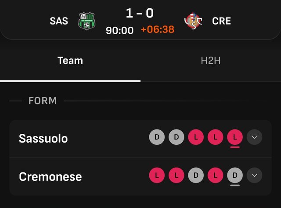Select Sassuolo's second draw form badge
Viewport: 281px width, 208px height.
point(177,137)
